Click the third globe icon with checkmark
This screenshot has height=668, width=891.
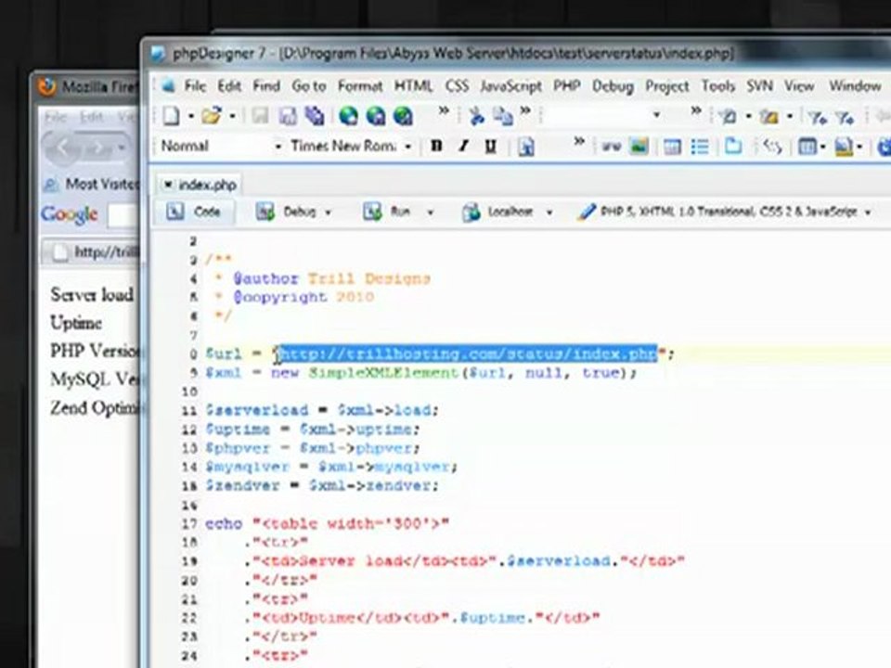tap(403, 116)
